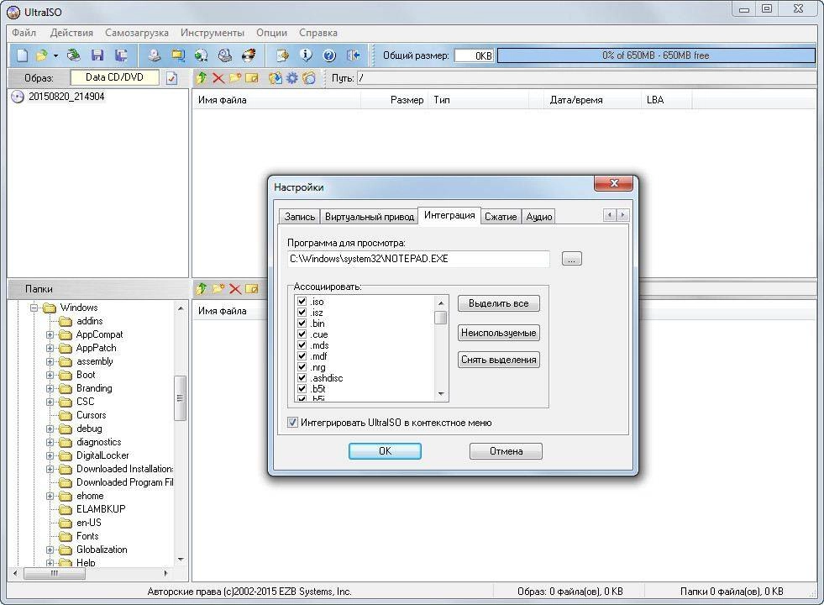
Task: Click the Open CD/DVD drive icon with green arrow
Action: pyautogui.click(x=74, y=55)
